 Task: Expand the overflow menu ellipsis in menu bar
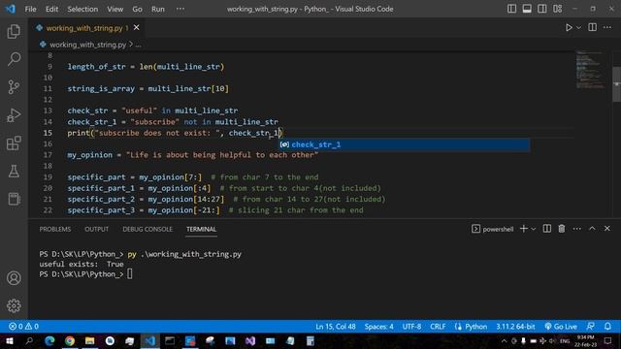(x=180, y=9)
